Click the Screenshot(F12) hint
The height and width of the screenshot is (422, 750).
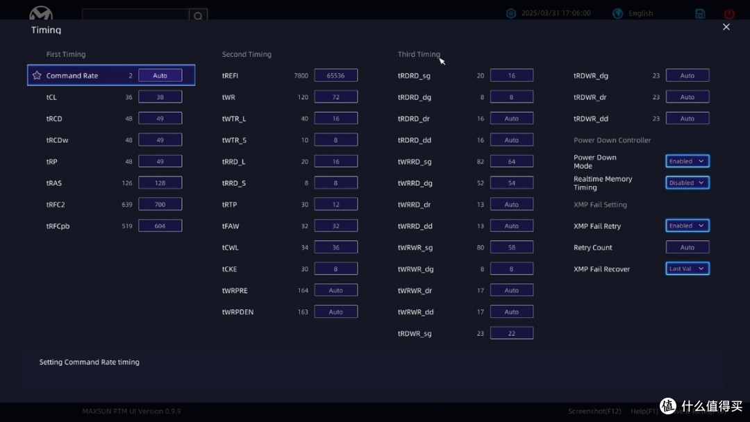[x=594, y=411]
